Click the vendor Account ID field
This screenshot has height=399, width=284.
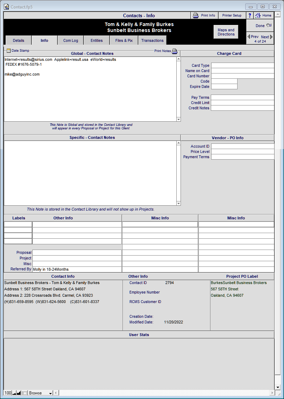(242, 146)
